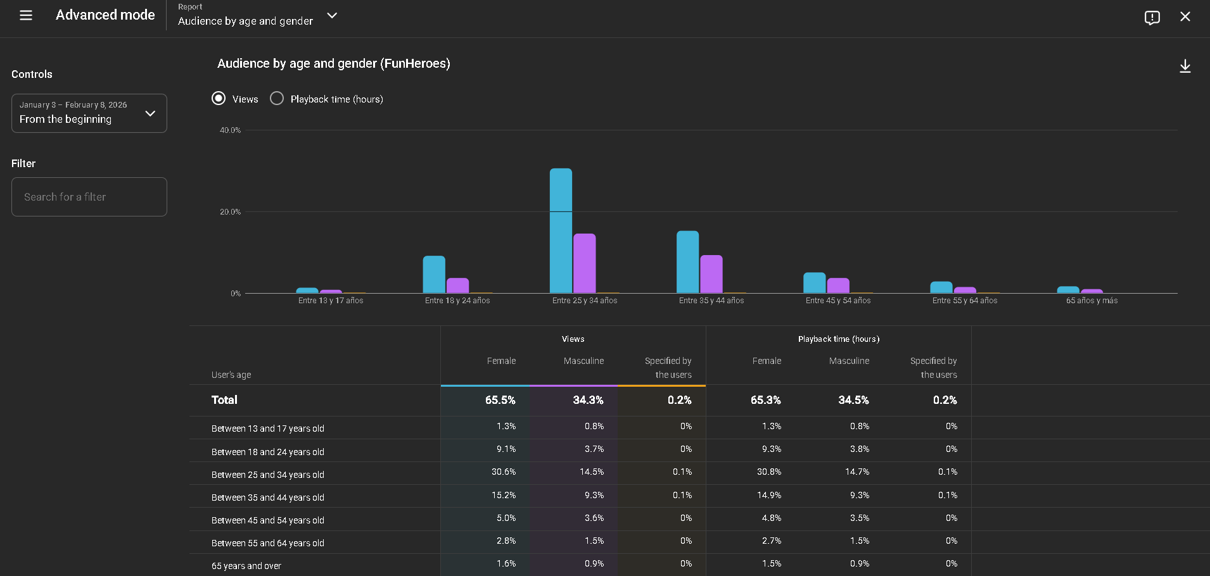The height and width of the screenshot is (576, 1210).
Task: Select the Between 25 and 34 years row
Action: [x=268, y=475]
